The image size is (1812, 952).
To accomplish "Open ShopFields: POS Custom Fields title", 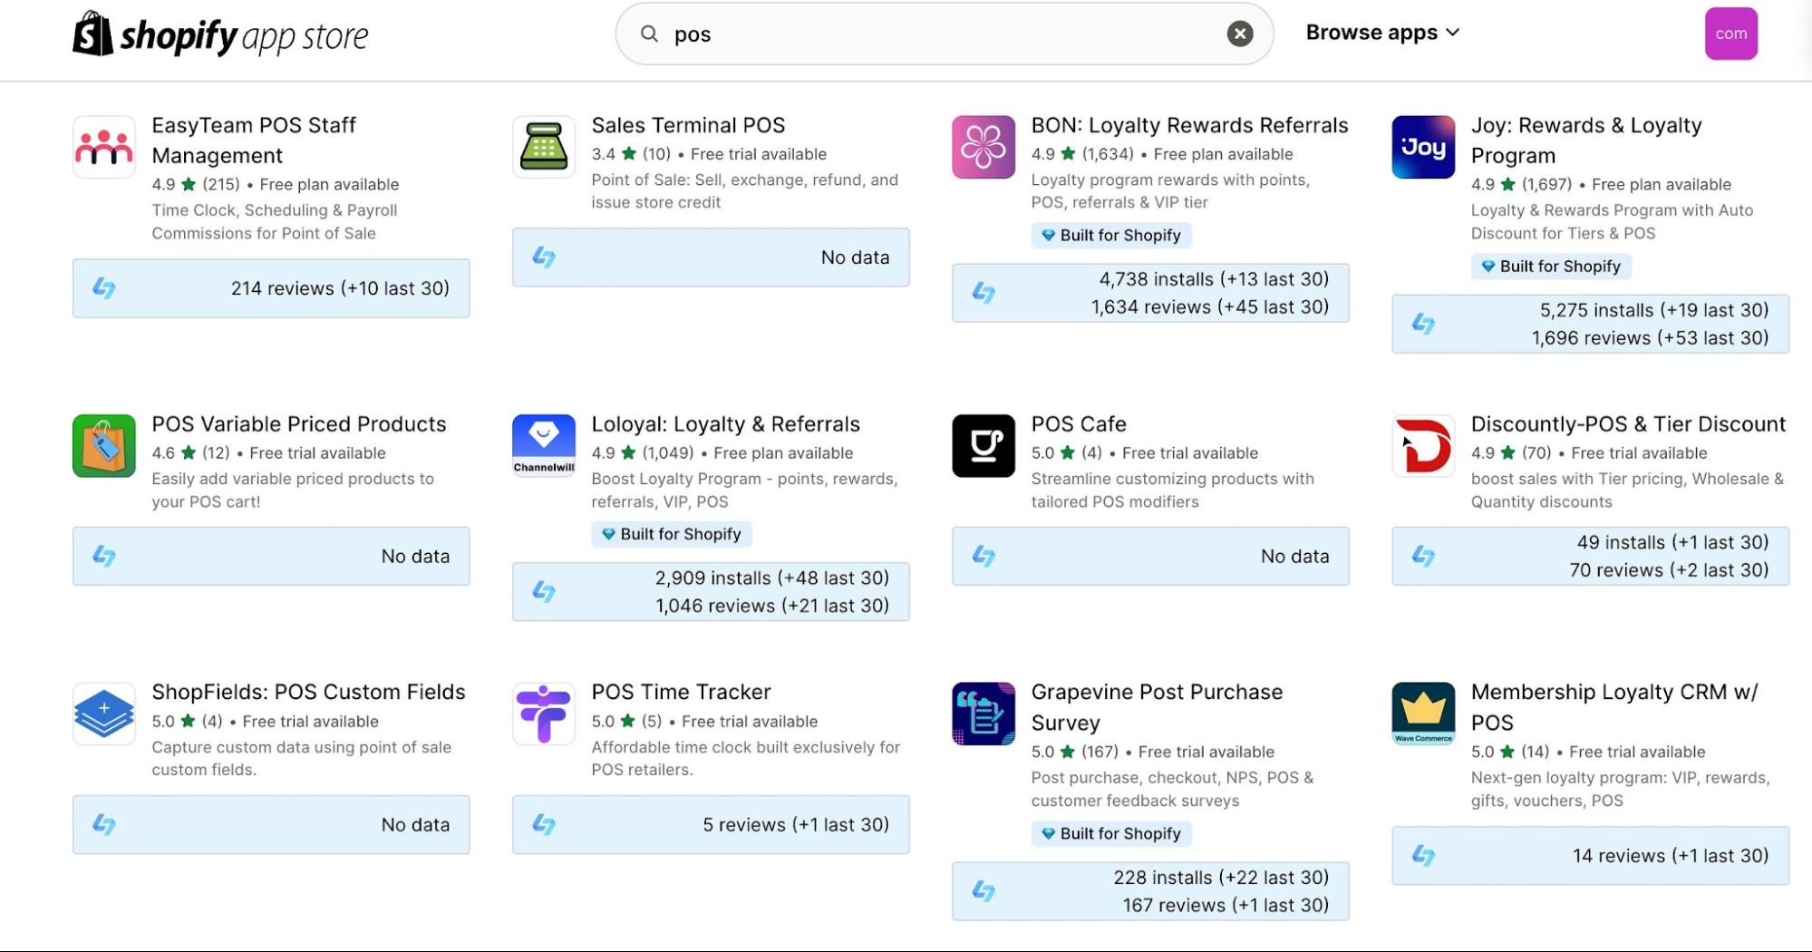I will click(x=308, y=692).
